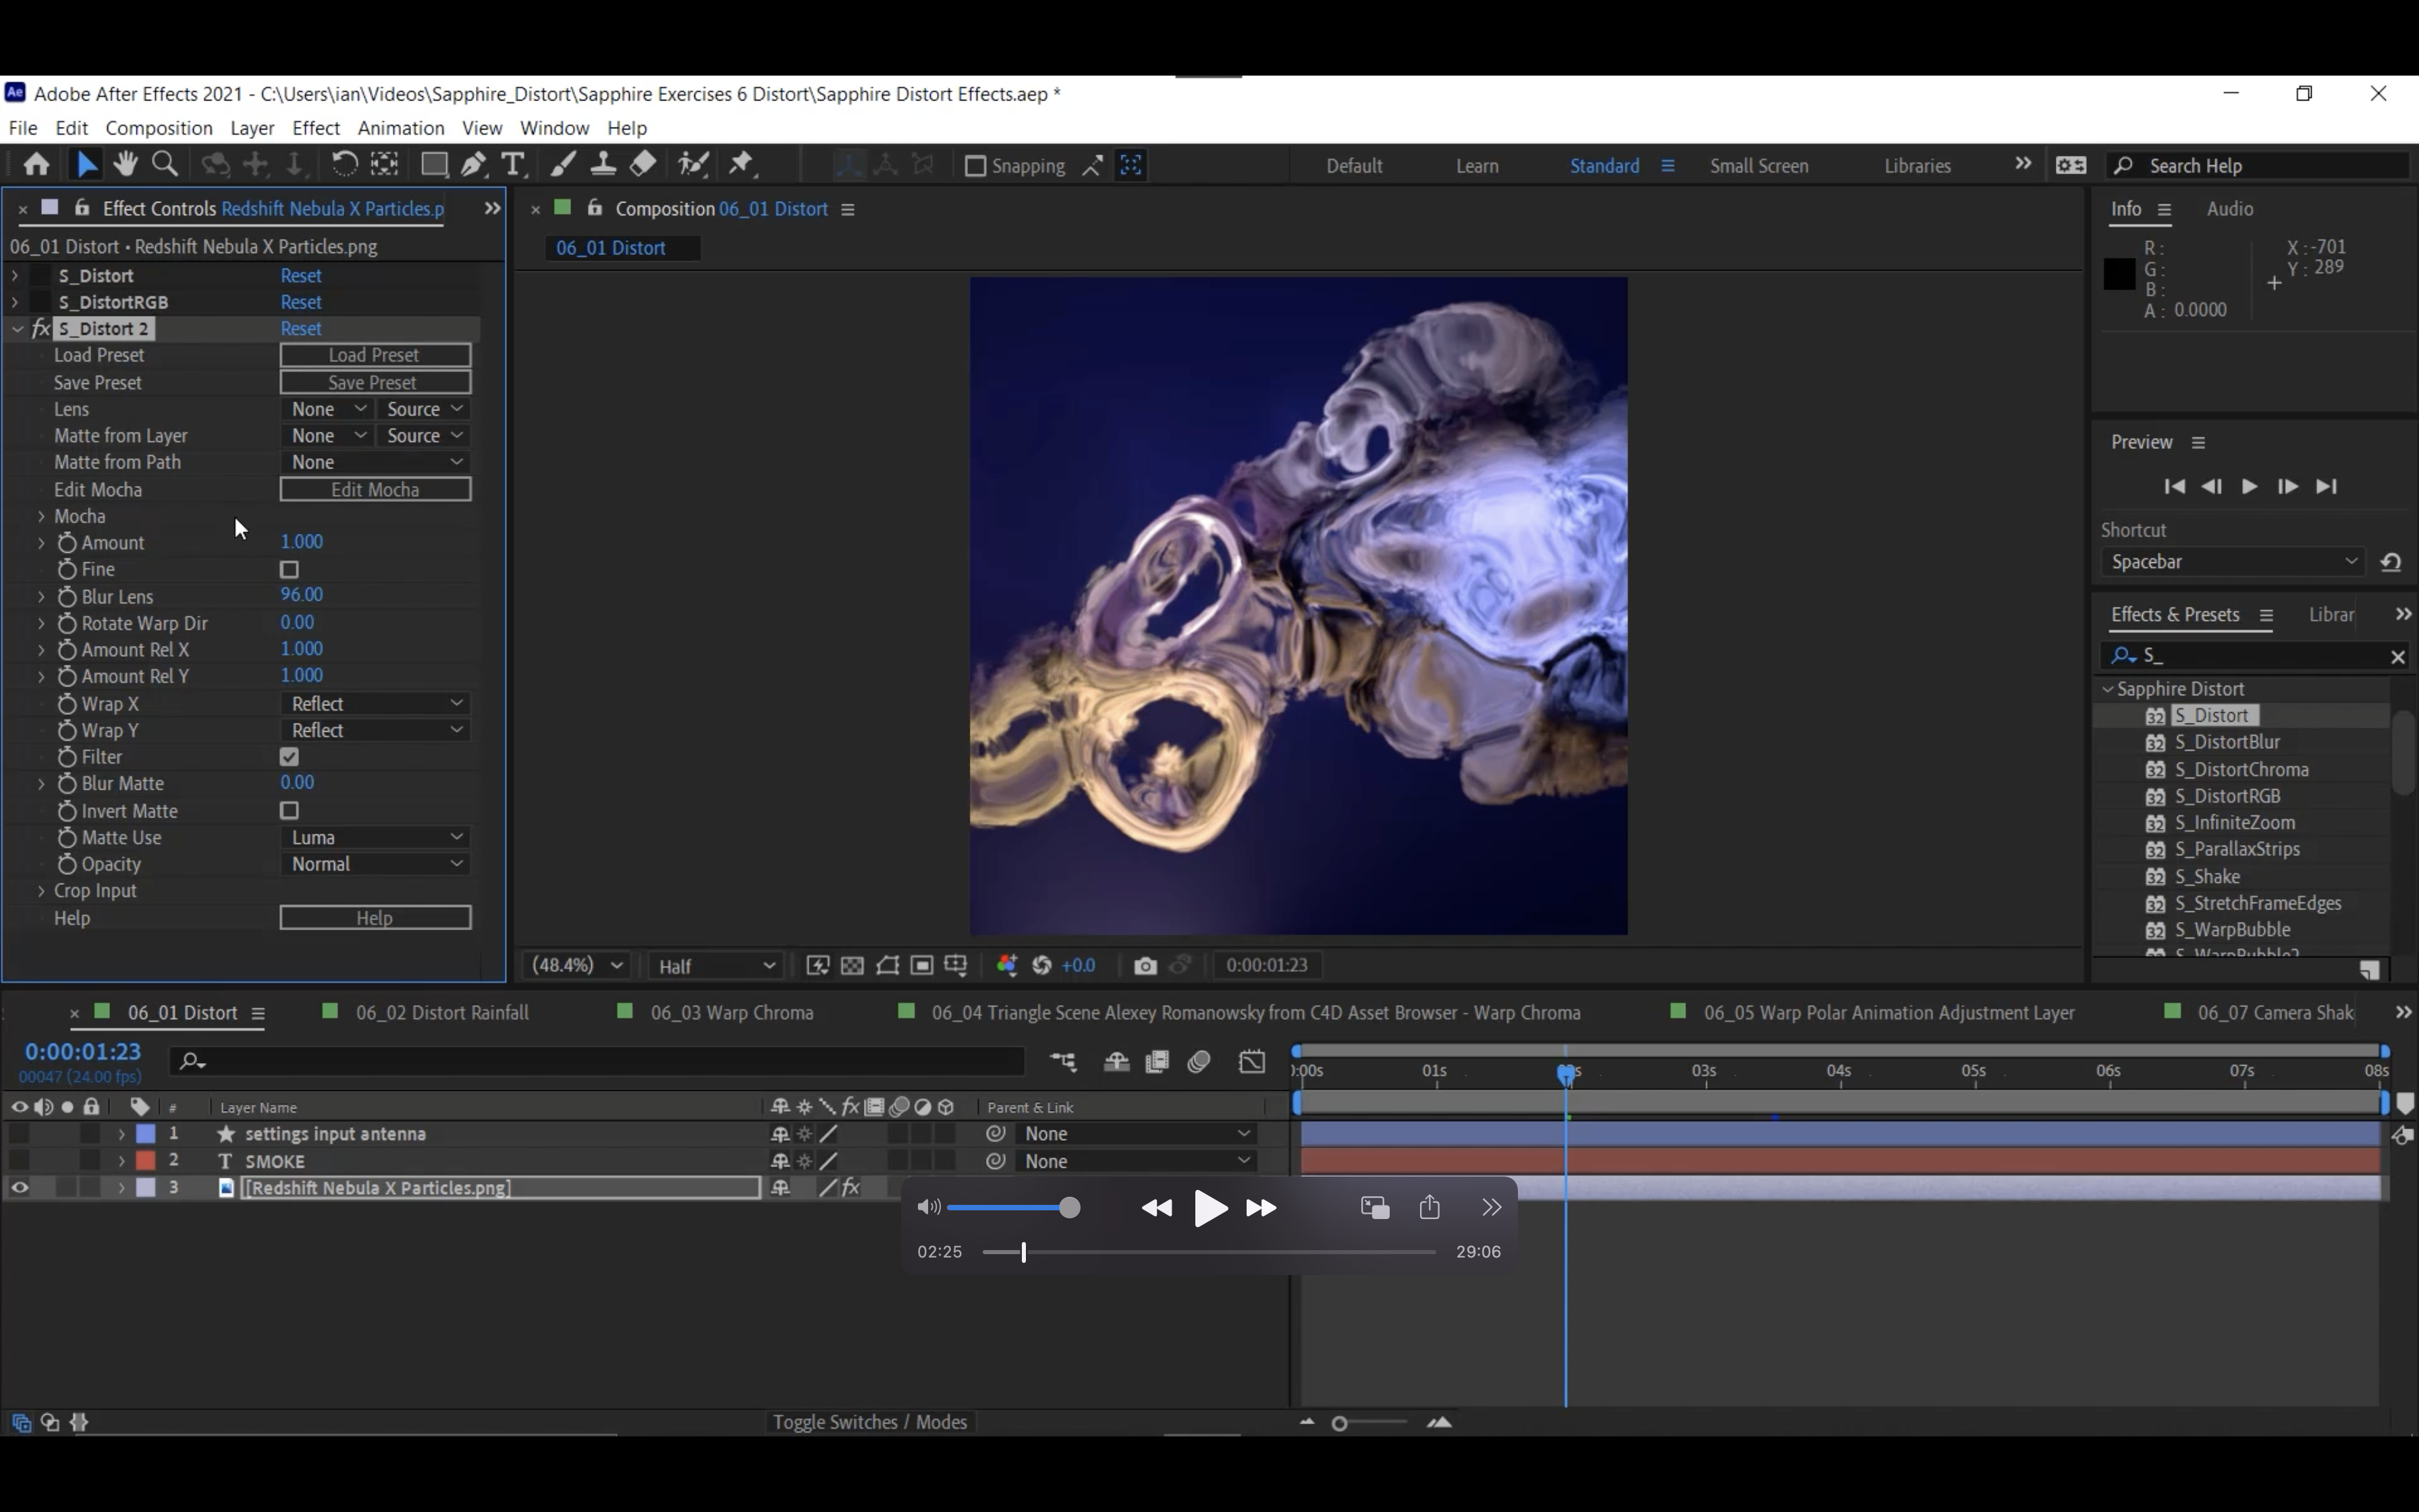Select the Brush tool
Screen dimensions: 2419x1512
563,165
